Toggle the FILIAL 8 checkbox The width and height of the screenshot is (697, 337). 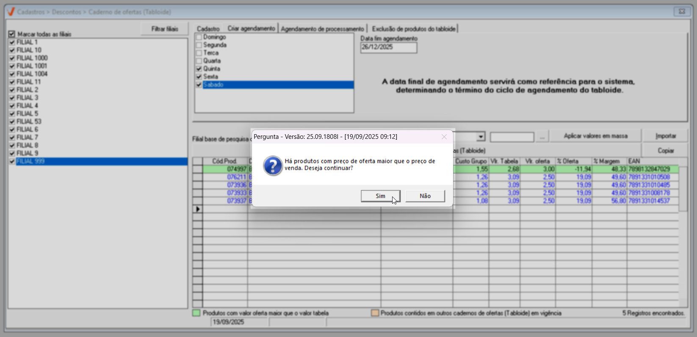pyautogui.click(x=12, y=145)
